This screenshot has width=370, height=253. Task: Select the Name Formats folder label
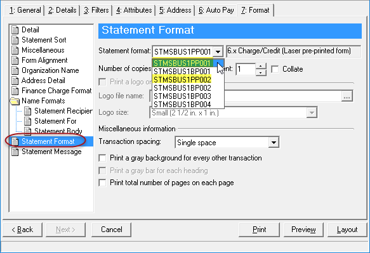point(43,101)
